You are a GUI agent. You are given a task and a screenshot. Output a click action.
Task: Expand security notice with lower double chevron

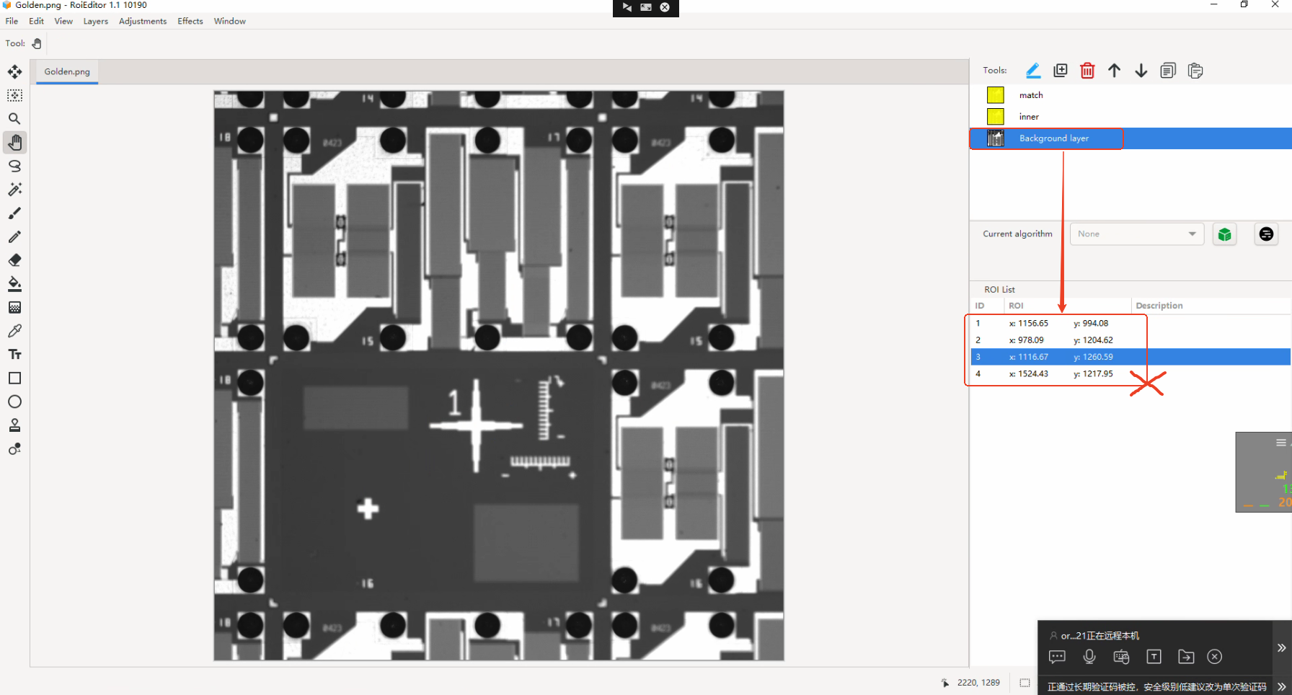pyautogui.click(x=1281, y=686)
